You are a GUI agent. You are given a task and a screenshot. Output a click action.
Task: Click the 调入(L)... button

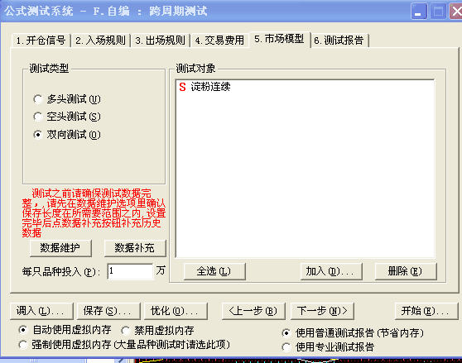coord(41,311)
